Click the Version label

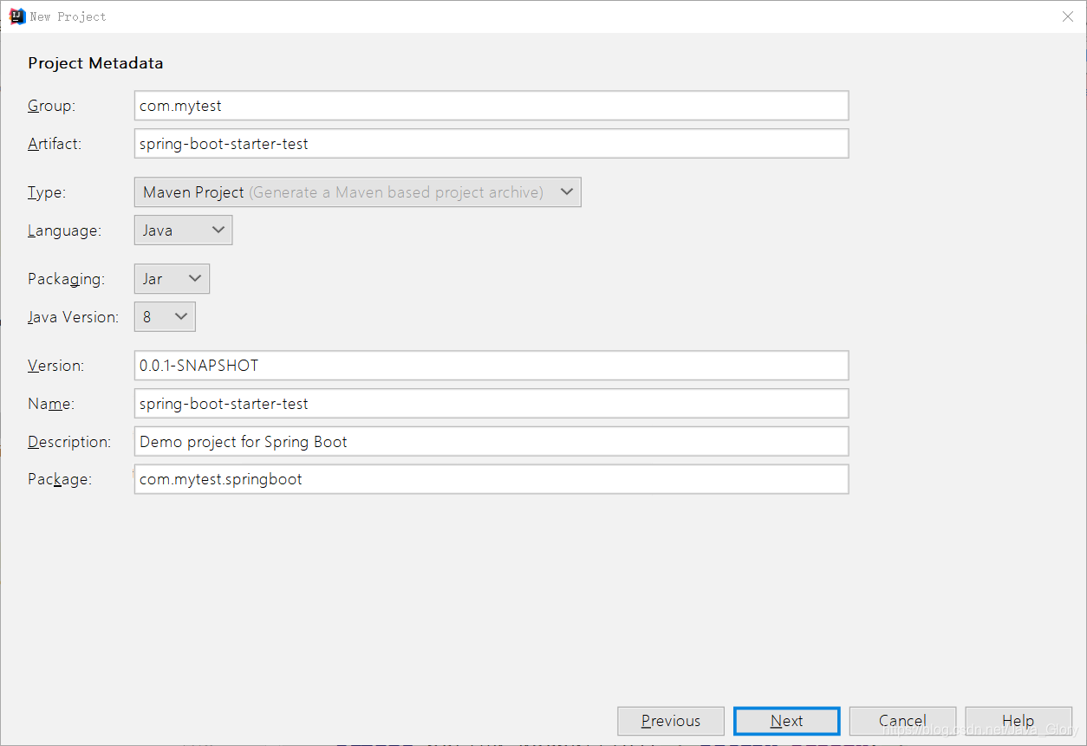pos(55,366)
